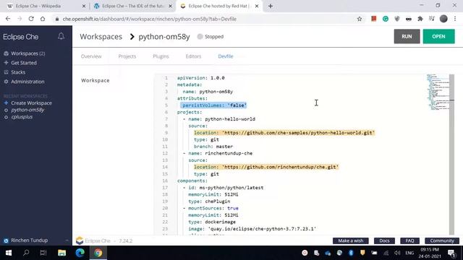This screenshot has height=260, width=463.
Task: Switch to the Plugins tab
Action: (x=161, y=56)
